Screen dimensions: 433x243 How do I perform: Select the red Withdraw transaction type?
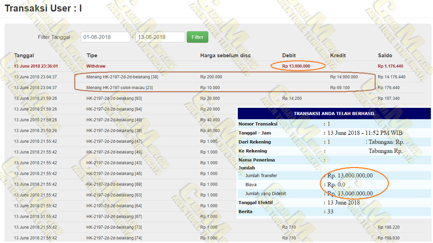[x=96, y=66]
